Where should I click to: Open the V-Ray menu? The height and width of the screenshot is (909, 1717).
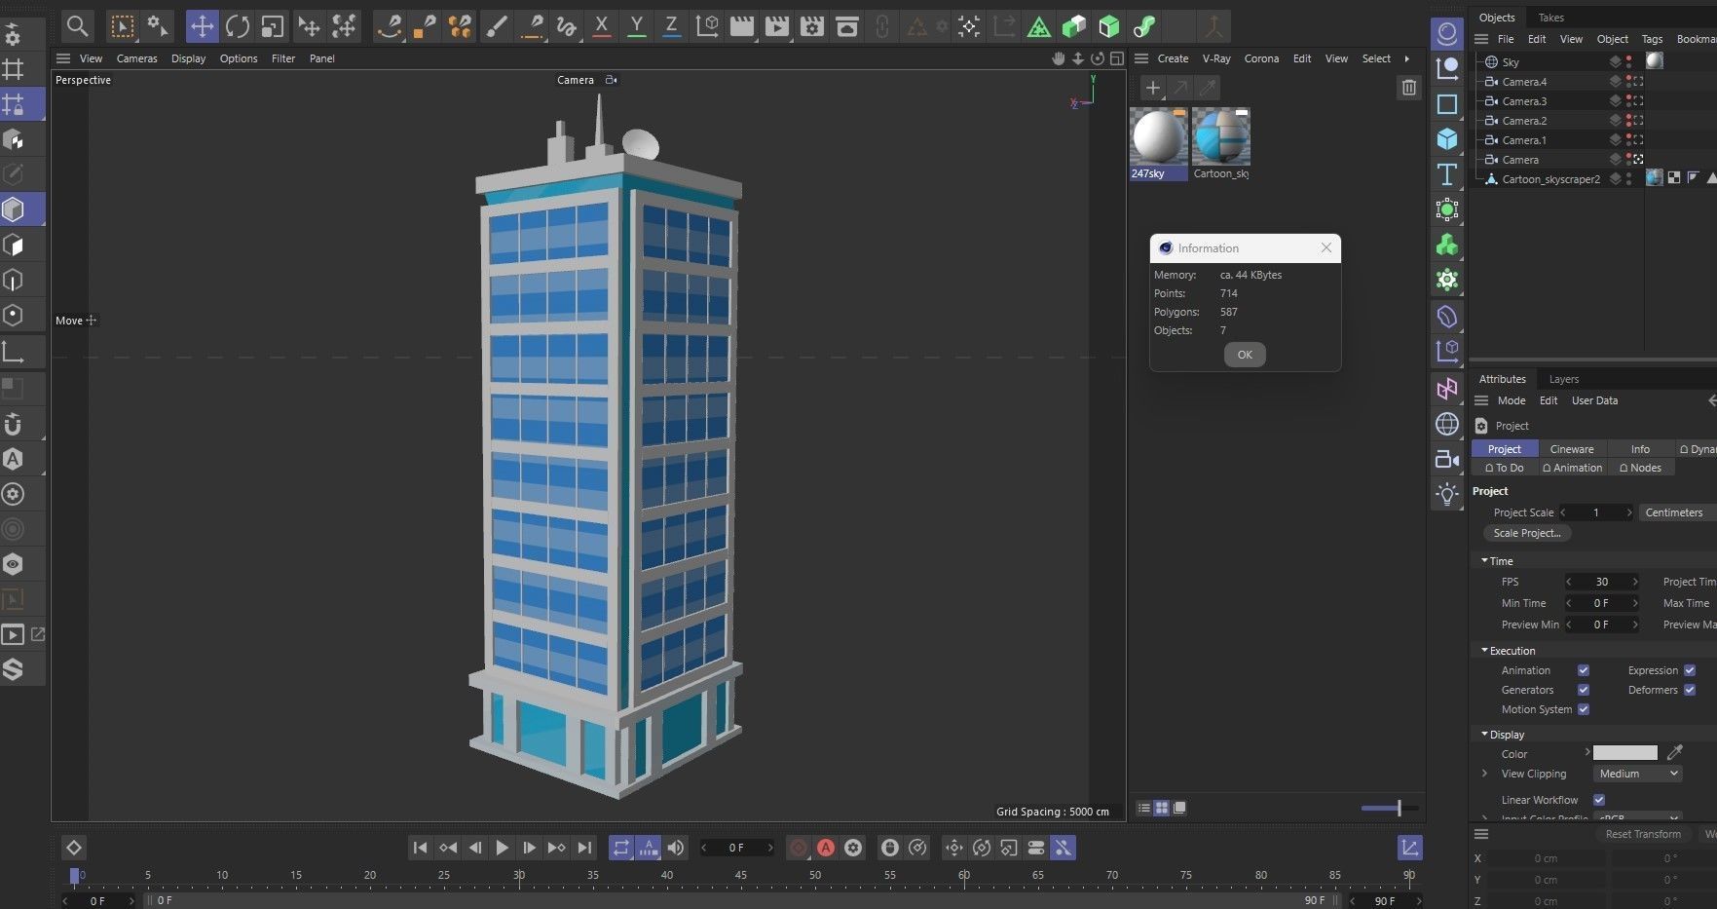click(x=1216, y=58)
